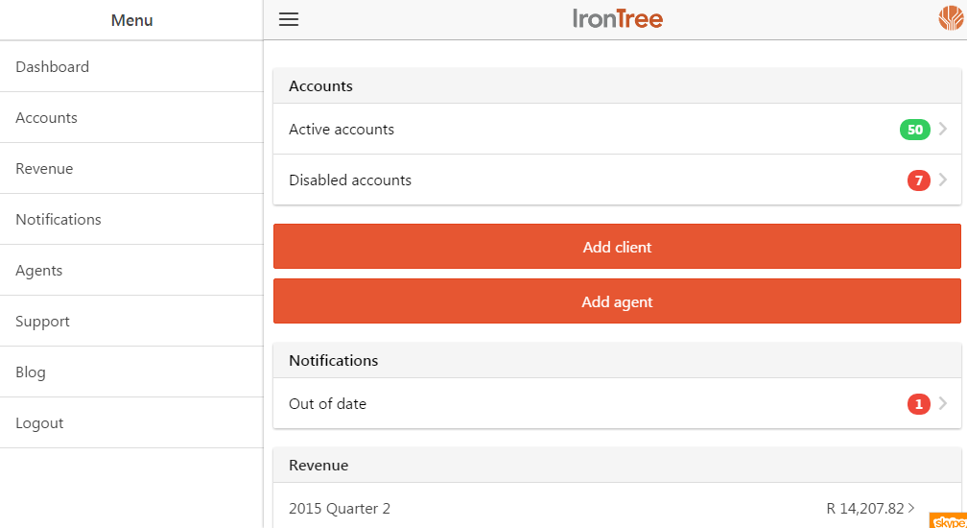Click the red 7 disabled accounts badge

pos(918,180)
